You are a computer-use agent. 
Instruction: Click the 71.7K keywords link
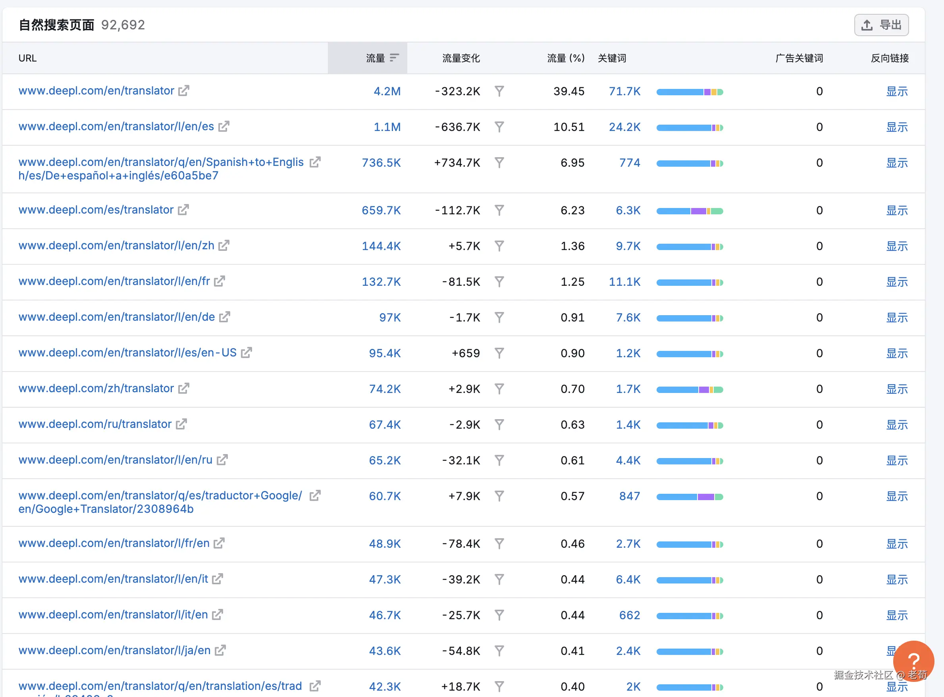click(x=624, y=91)
